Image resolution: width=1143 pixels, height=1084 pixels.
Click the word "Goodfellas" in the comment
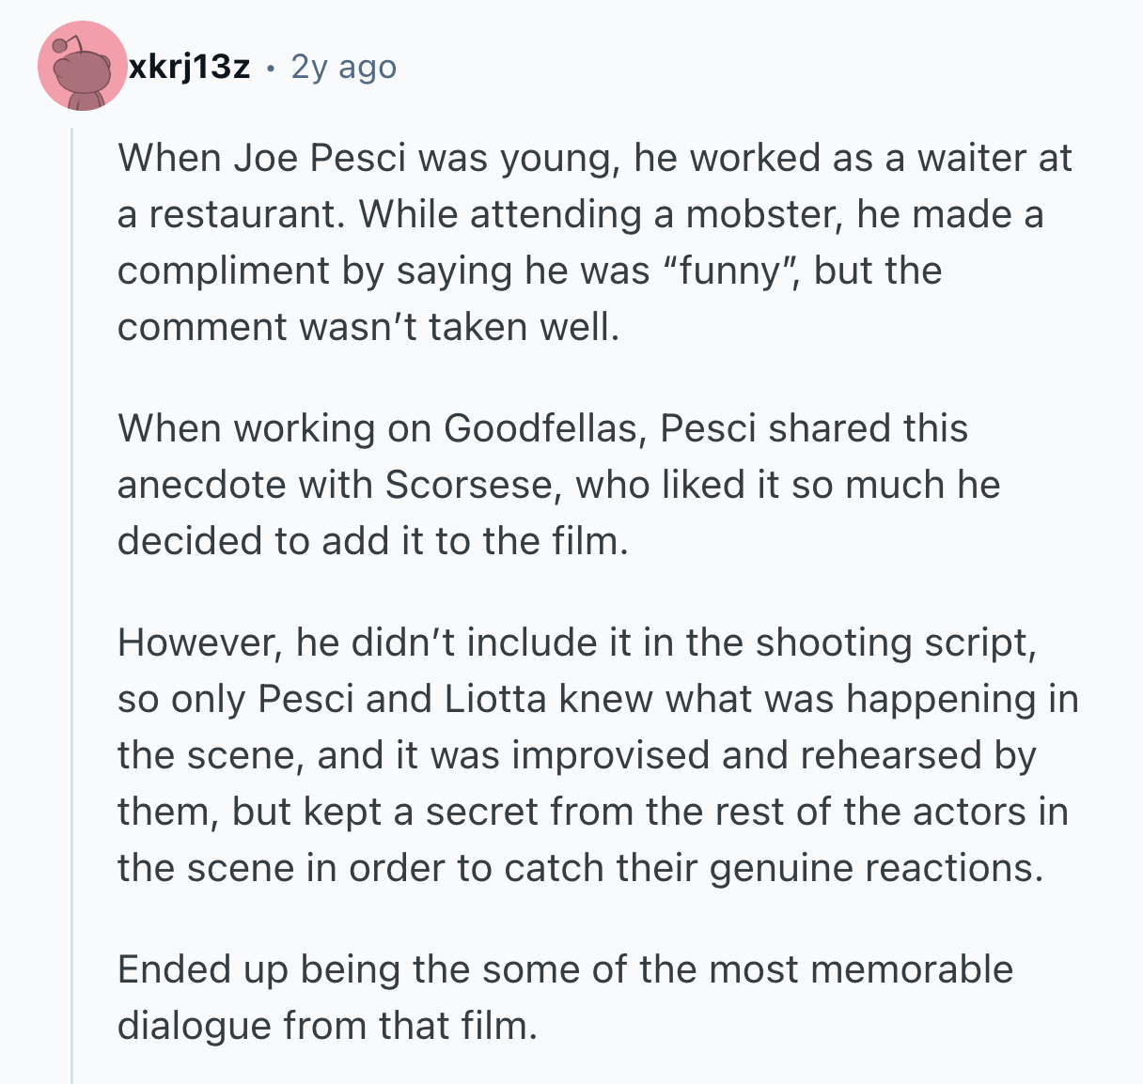tap(540, 428)
